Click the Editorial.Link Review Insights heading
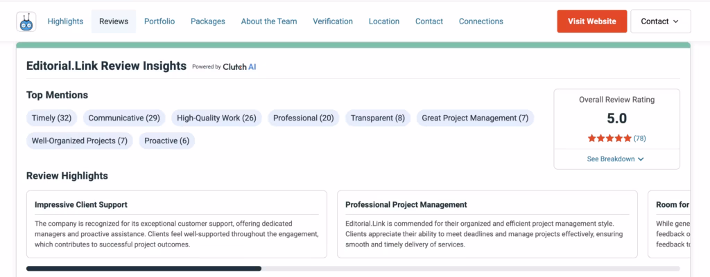 point(106,66)
